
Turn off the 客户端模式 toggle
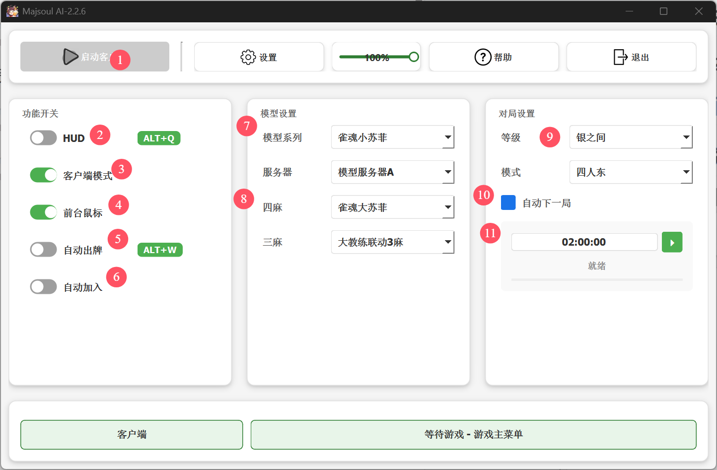pyautogui.click(x=43, y=175)
